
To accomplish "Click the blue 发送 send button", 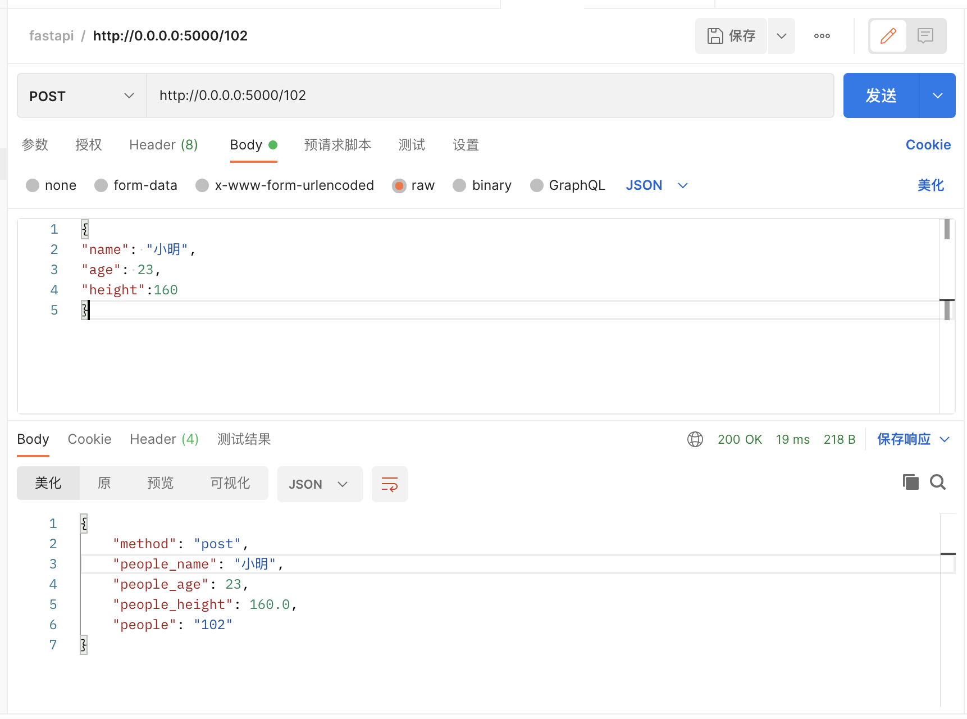I will (x=881, y=95).
